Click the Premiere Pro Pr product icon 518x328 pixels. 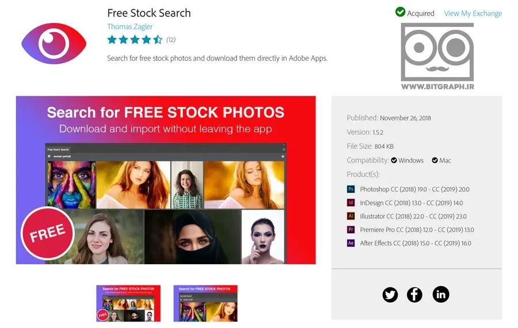351,229
